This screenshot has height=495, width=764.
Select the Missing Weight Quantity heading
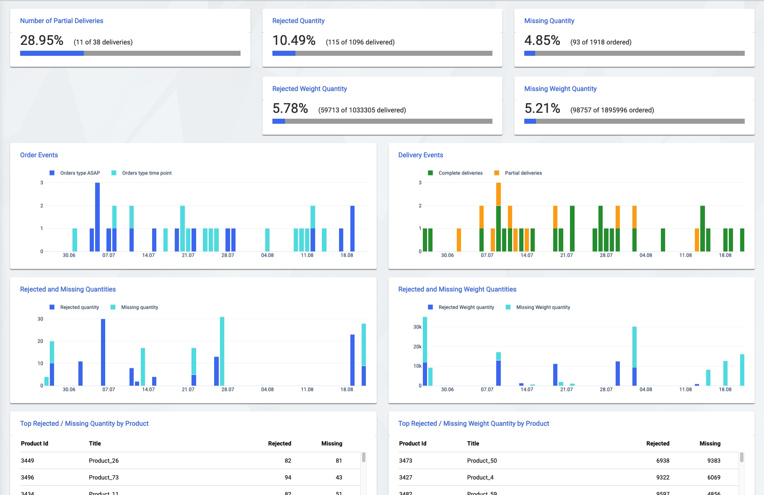coord(560,89)
